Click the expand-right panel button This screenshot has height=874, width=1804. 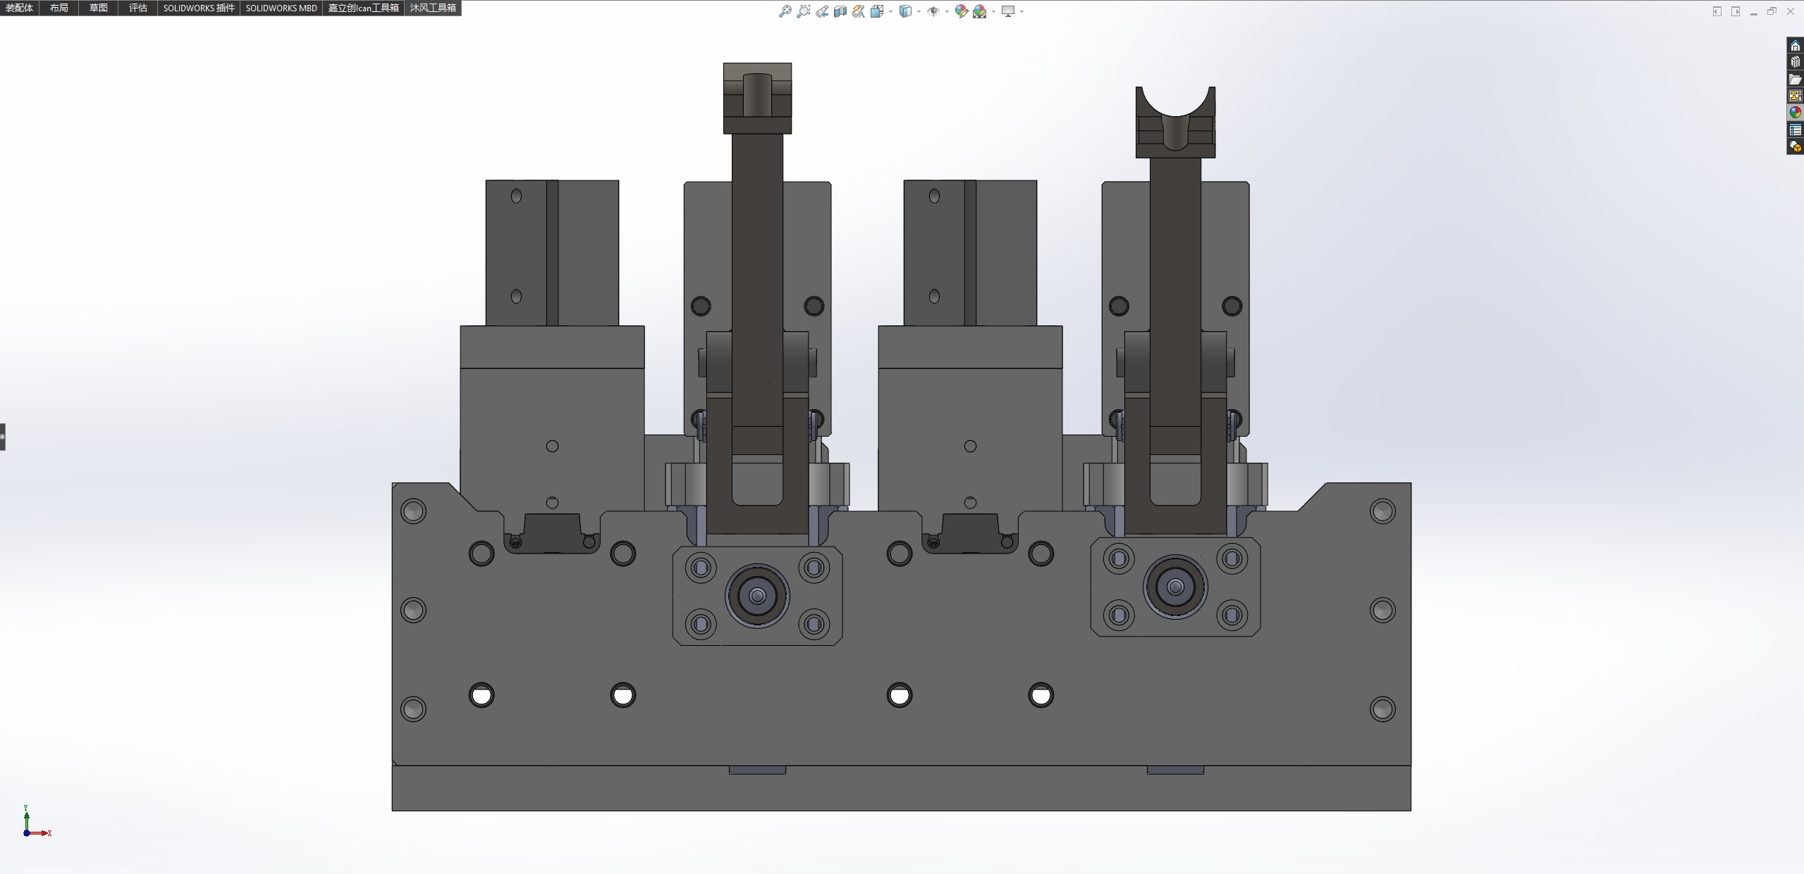(1735, 11)
